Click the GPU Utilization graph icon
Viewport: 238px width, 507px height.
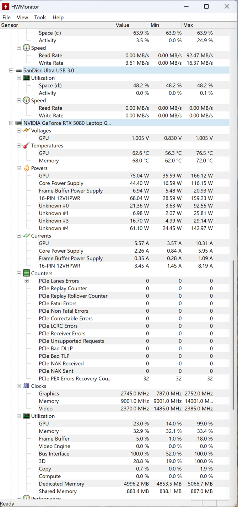(x=26, y=416)
